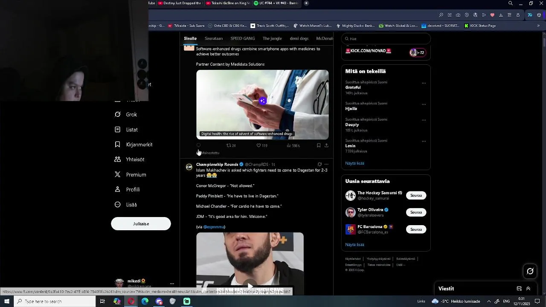Open options for Hjallis trend

(x=424, y=104)
